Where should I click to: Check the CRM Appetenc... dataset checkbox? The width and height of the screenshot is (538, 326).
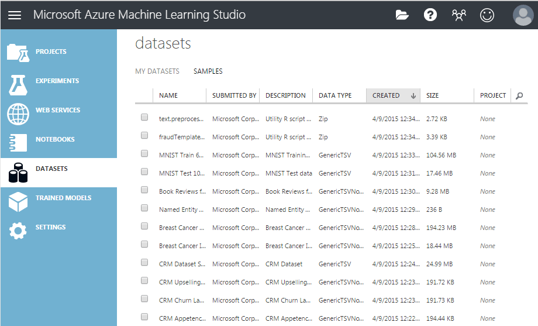pyautogui.click(x=144, y=317)
